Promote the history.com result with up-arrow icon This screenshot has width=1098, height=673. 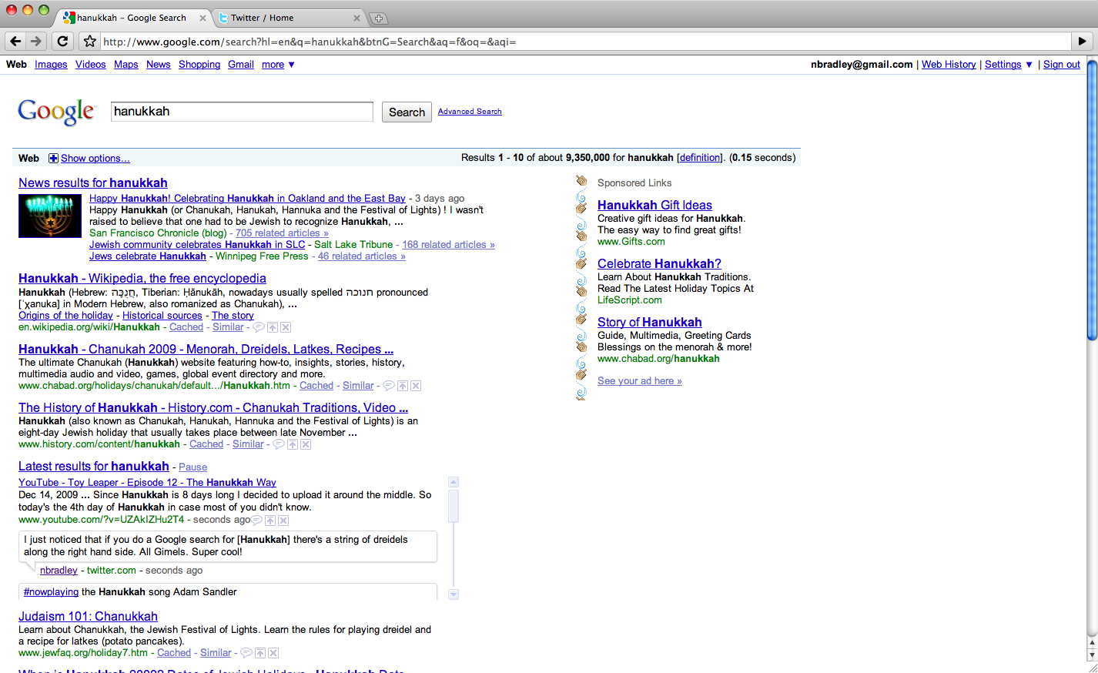click(x=293, y=444)
